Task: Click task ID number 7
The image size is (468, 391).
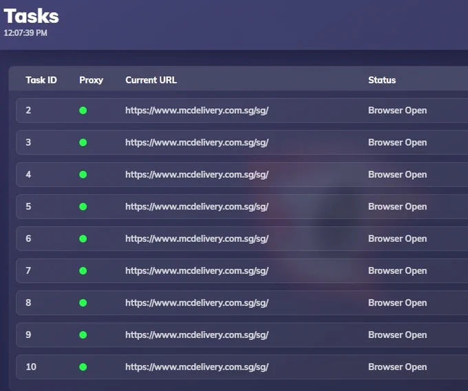Action: [28, 271]
